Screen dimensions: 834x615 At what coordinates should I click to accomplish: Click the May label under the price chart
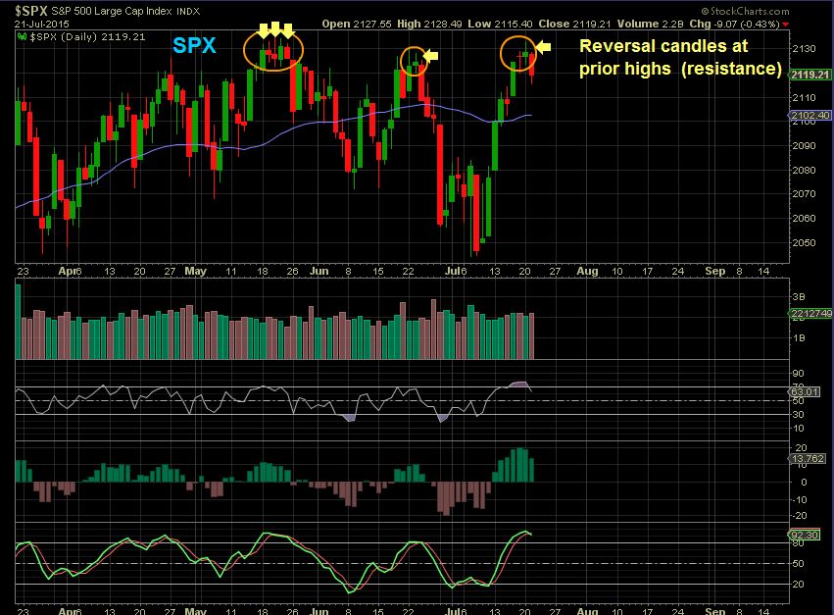[x=195, y=271]
